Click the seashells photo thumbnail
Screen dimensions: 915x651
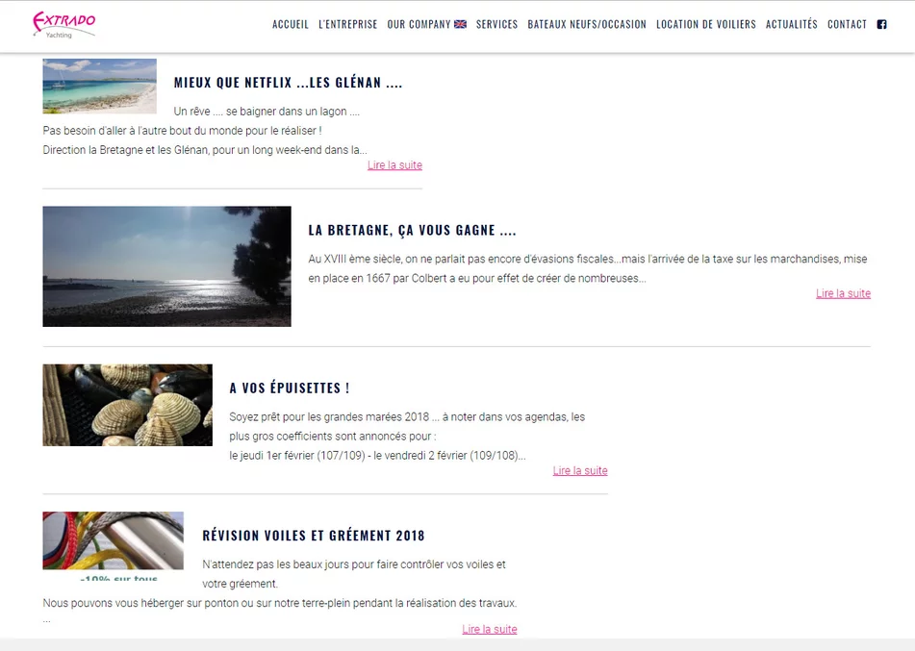(x=127, y=405)
